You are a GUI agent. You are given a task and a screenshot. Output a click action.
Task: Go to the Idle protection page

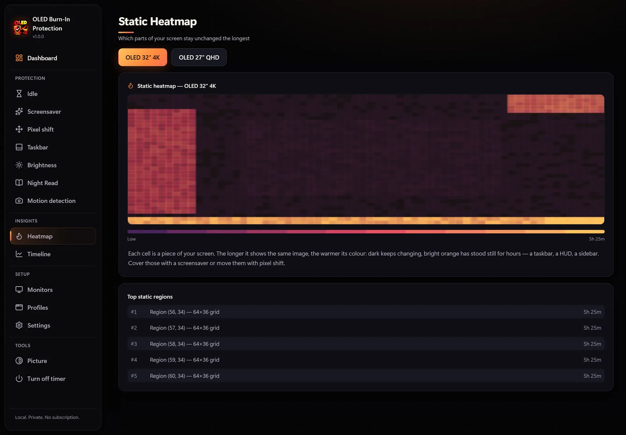53,94
